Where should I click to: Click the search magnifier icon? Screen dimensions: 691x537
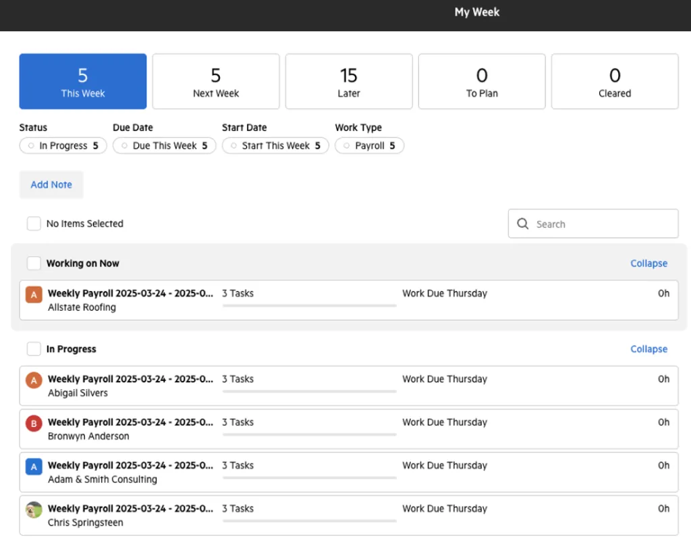[x=523, y=224]
